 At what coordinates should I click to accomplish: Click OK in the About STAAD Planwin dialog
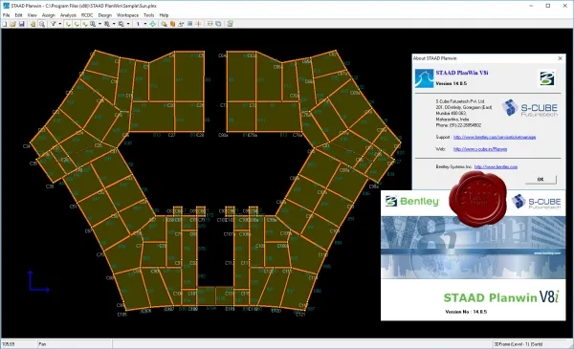click(541, 179)
